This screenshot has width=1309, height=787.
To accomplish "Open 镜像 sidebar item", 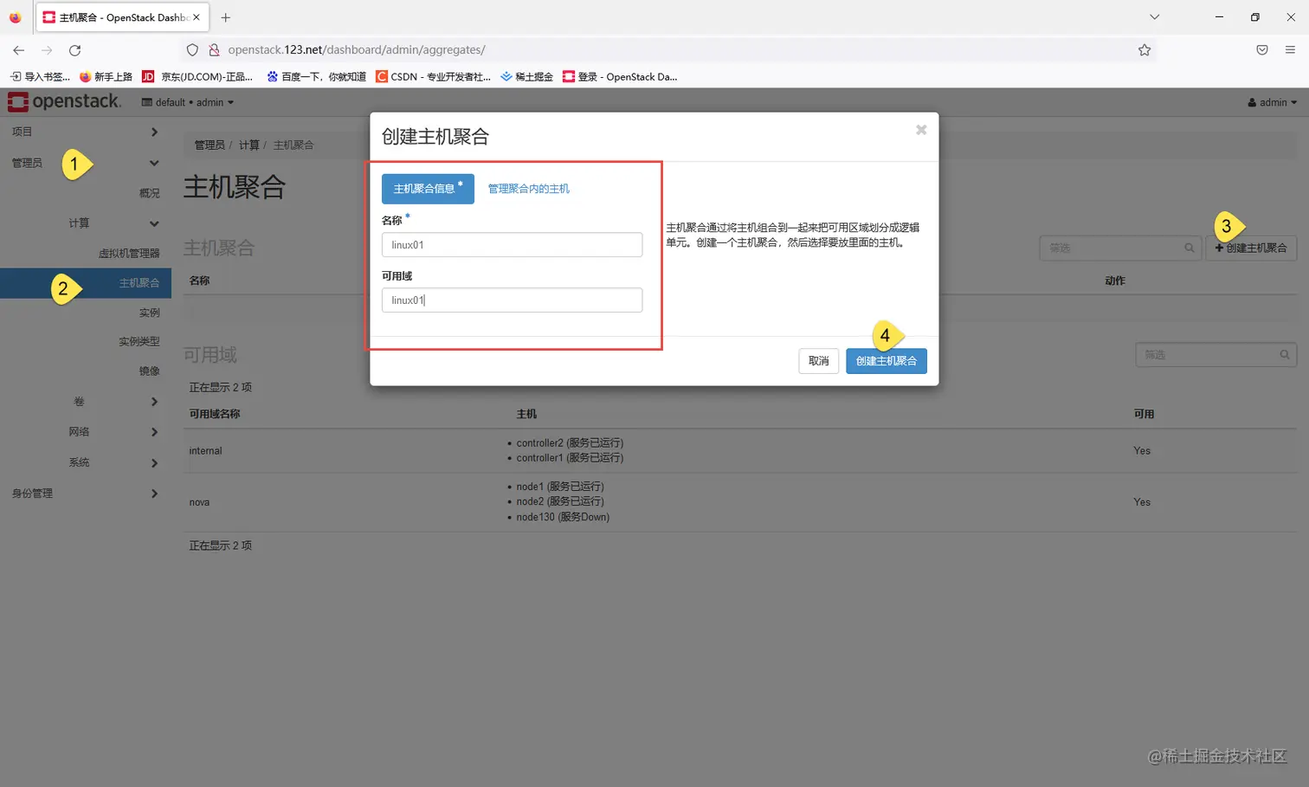I will click(x=149, y=371).
